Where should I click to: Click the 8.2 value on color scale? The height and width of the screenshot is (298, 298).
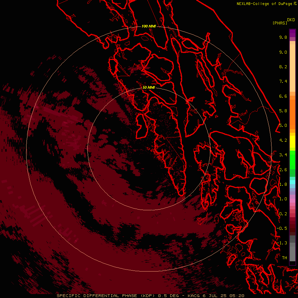[283, 67]
